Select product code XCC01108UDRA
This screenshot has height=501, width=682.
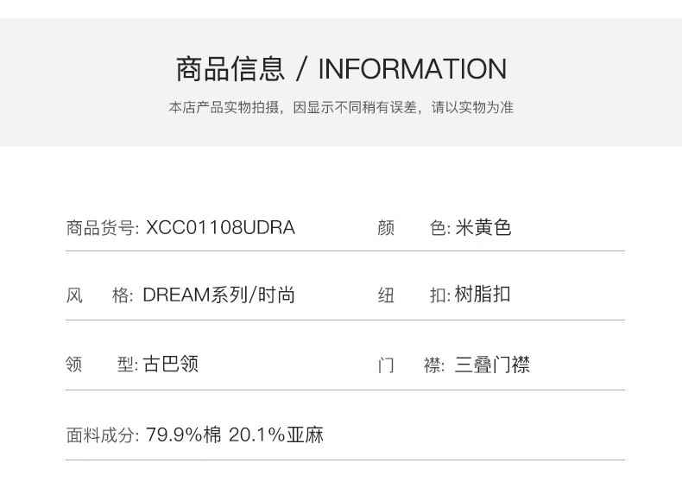click(x=221, y=228)
